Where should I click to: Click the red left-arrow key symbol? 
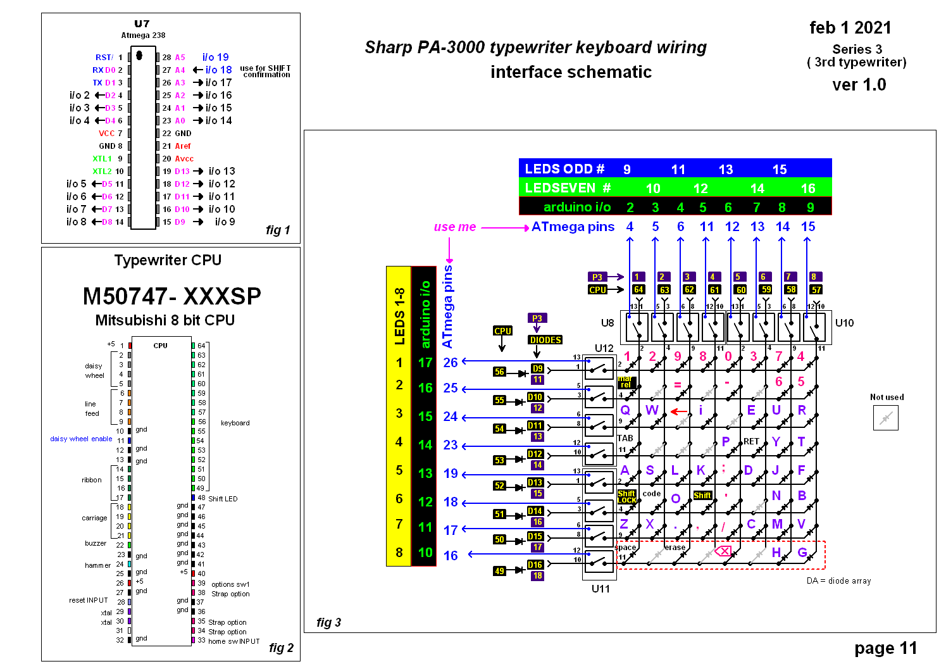tap(679, 411)
